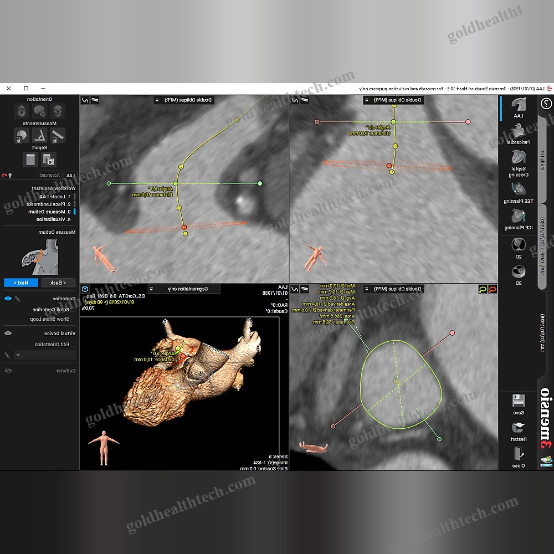The image size is (554, 554).
Task: Click the Measure Ostium illustration thumbnail
Action: 40,257
